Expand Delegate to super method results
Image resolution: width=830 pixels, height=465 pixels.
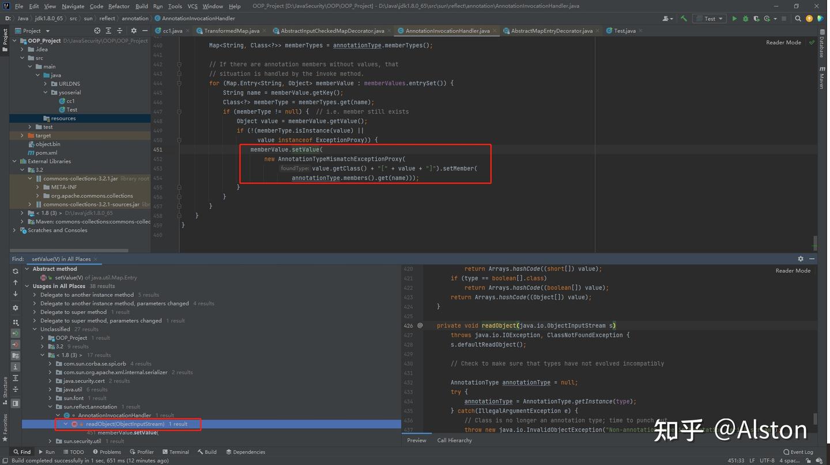35,312
